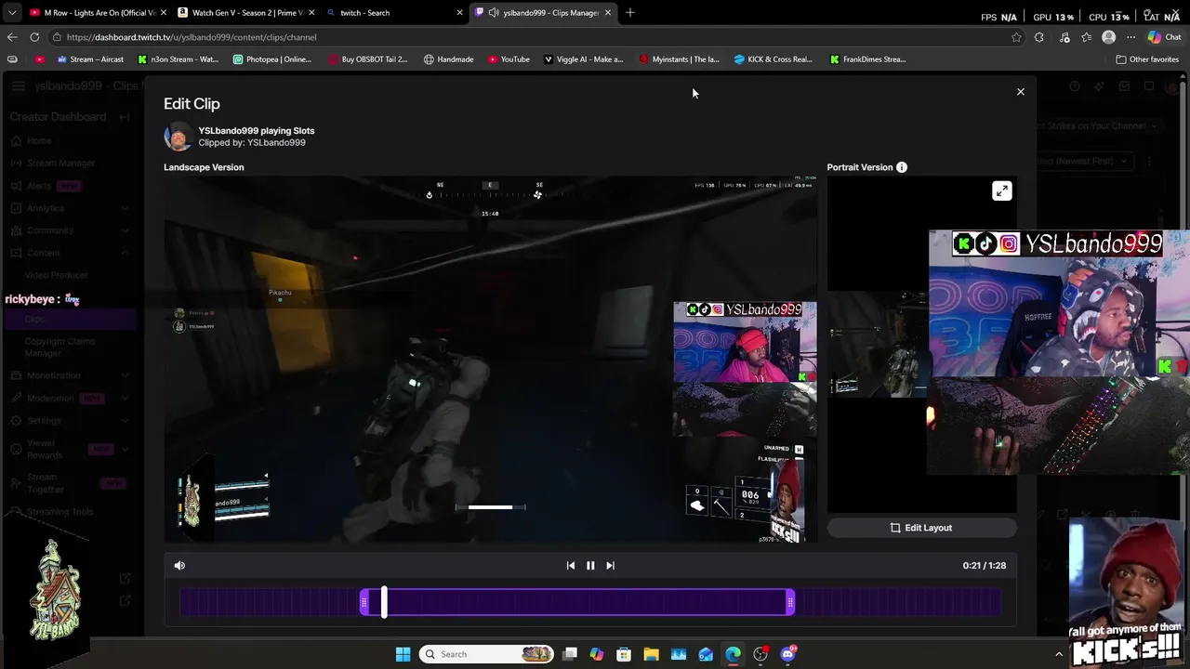The height and width of the screenshot is (669, 1190).
Task: Click the landscape clip video preview
Action: [x=490, y=361]
